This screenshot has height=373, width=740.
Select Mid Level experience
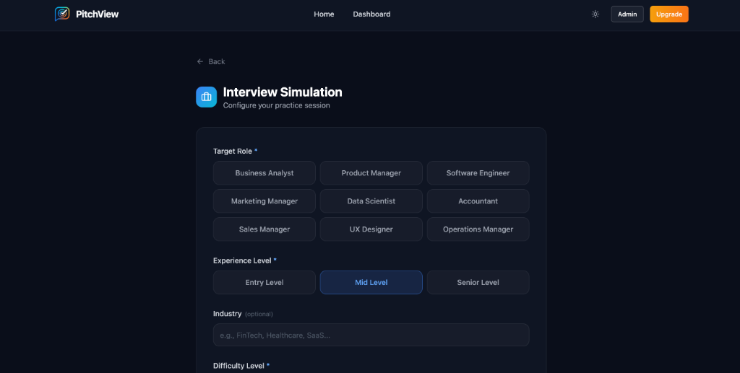click(x=371, y=283)
